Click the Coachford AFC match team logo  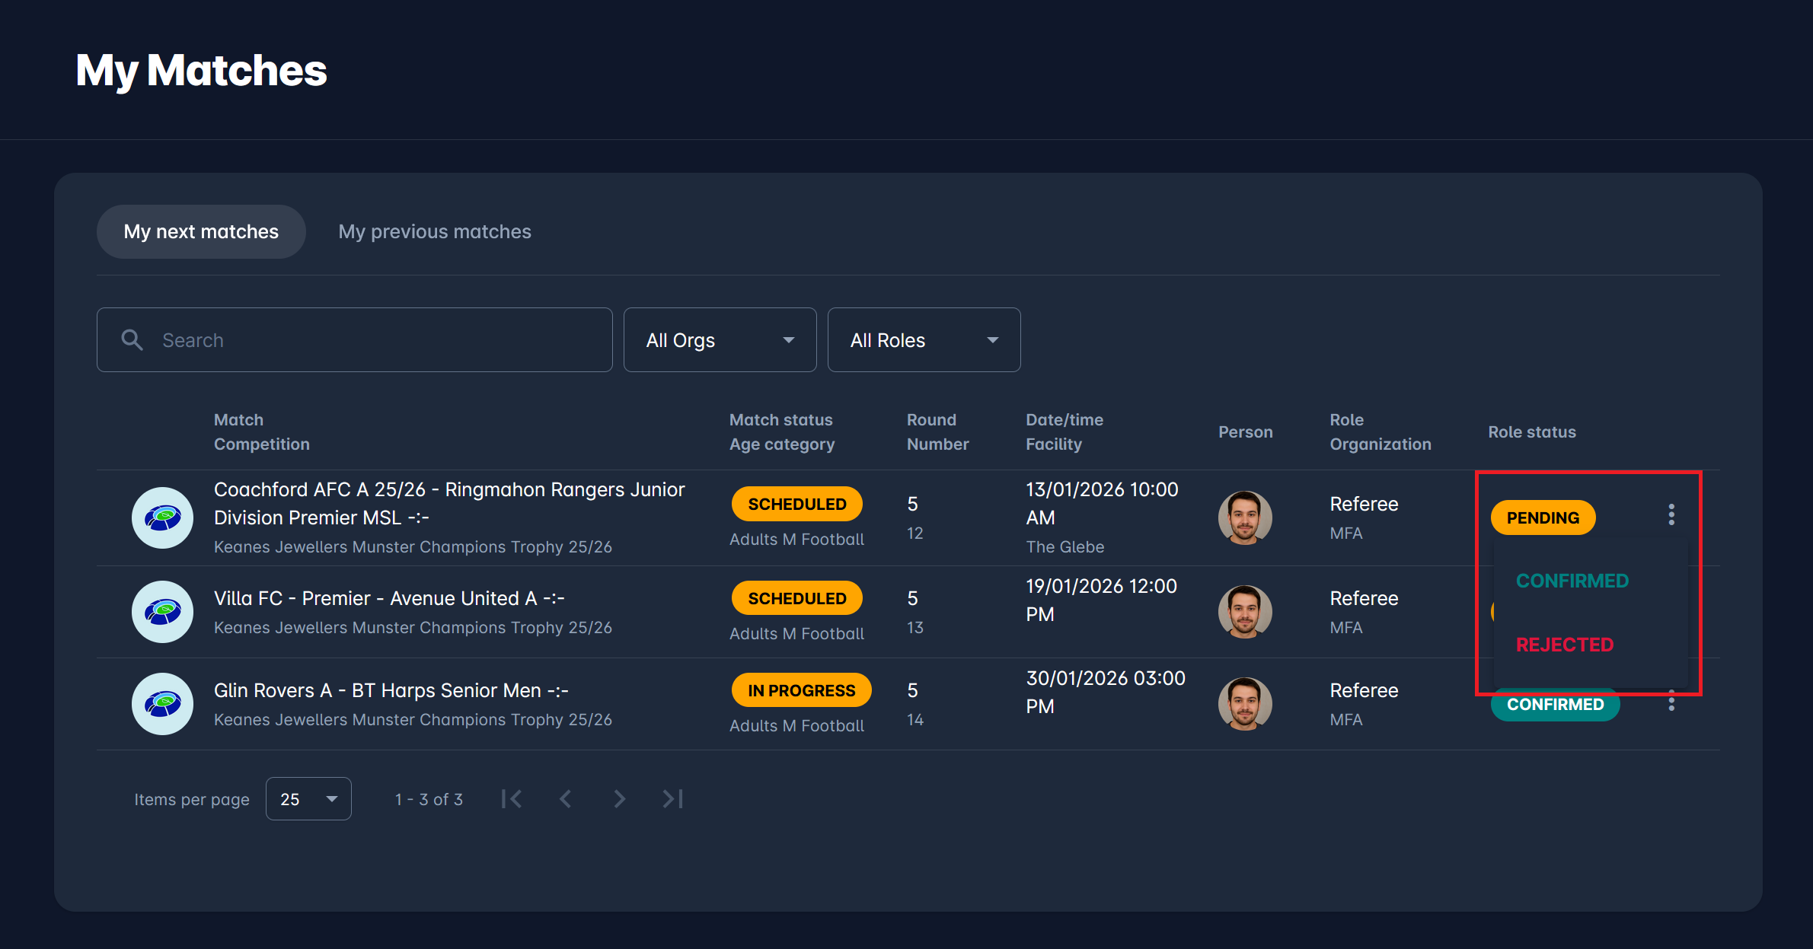point(162,517)
